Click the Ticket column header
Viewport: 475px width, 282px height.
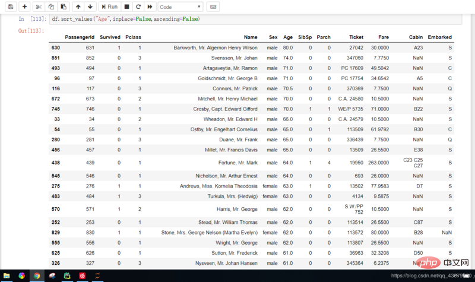(356, 37)
